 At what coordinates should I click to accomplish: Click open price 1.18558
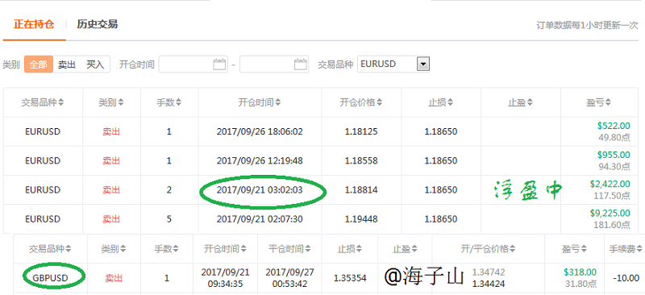coord(361,160)
